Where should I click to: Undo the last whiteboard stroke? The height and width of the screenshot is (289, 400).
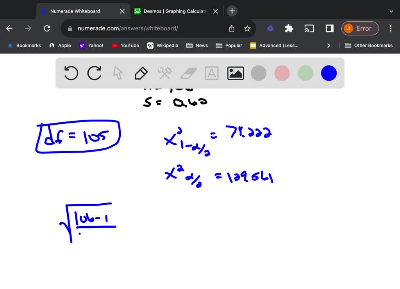coord(71,73)
